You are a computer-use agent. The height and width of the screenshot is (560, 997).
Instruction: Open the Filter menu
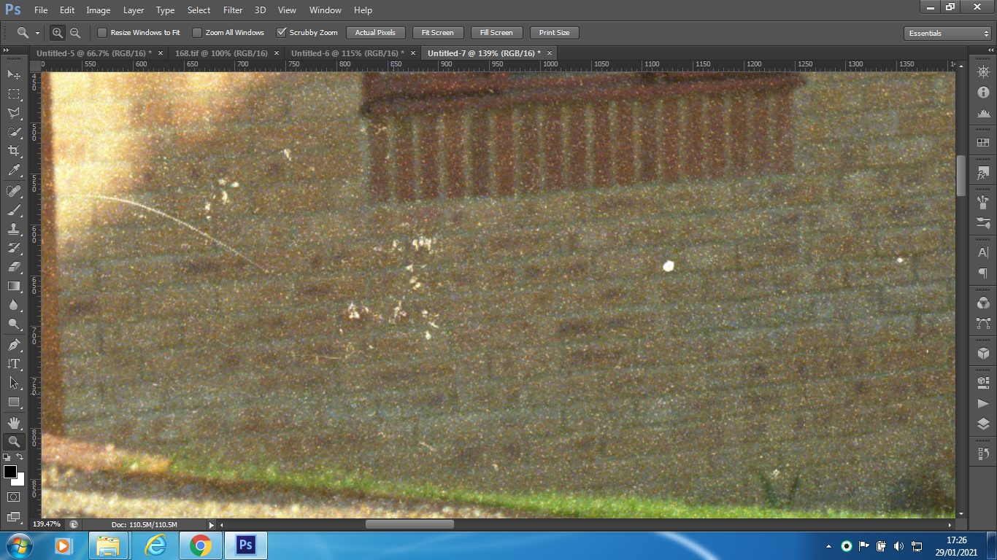pos(233,10)
